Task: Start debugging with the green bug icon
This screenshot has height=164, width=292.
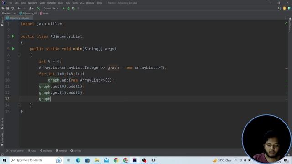Action: [68, 8]
